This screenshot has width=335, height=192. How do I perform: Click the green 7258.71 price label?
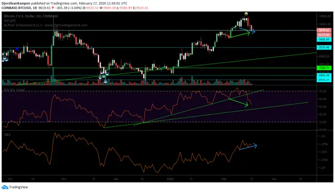point(324,68)
